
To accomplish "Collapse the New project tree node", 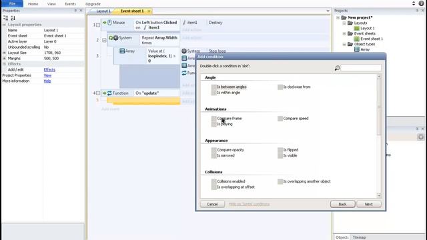I will (338, 18).
